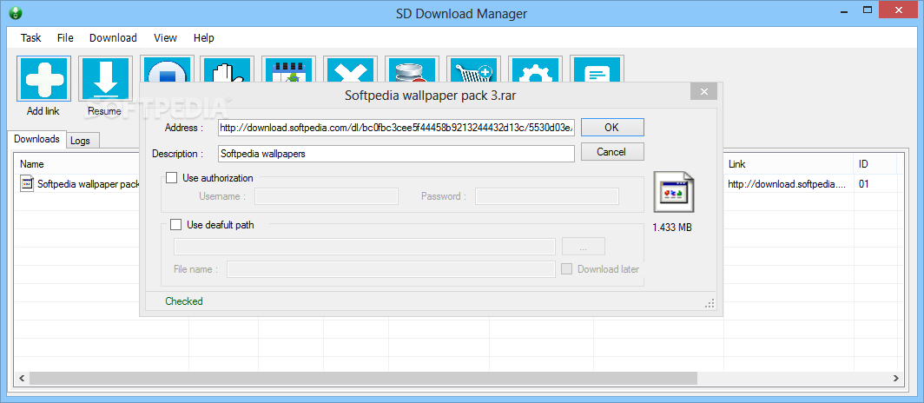Enable the Use authorization checkbox
Screen dimensions: 924x403
(x=171, y=178)
